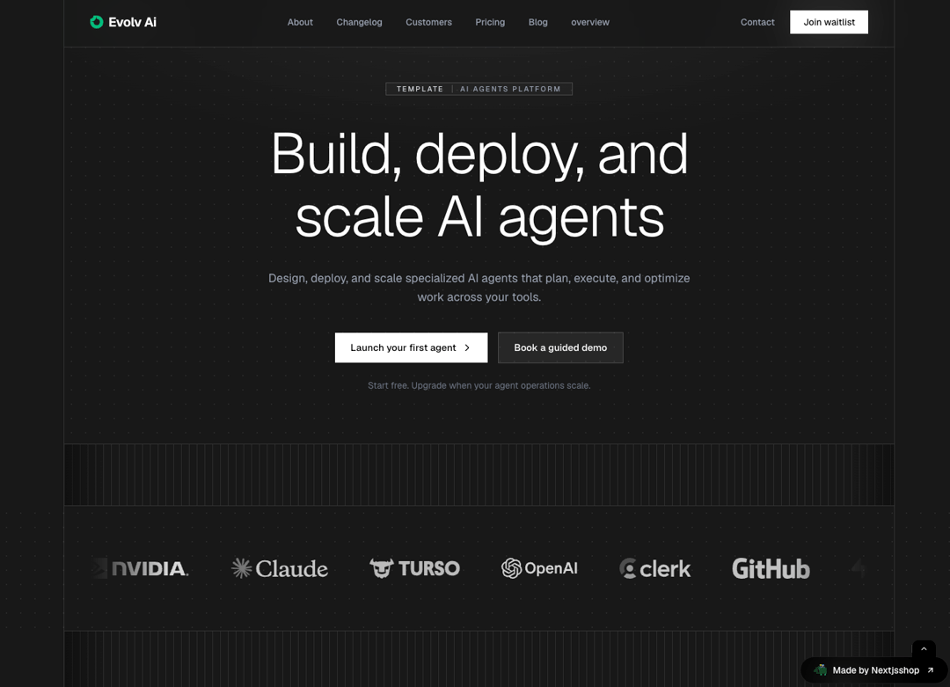
Task: Open the Changelog page
Action: click(359, 22)
